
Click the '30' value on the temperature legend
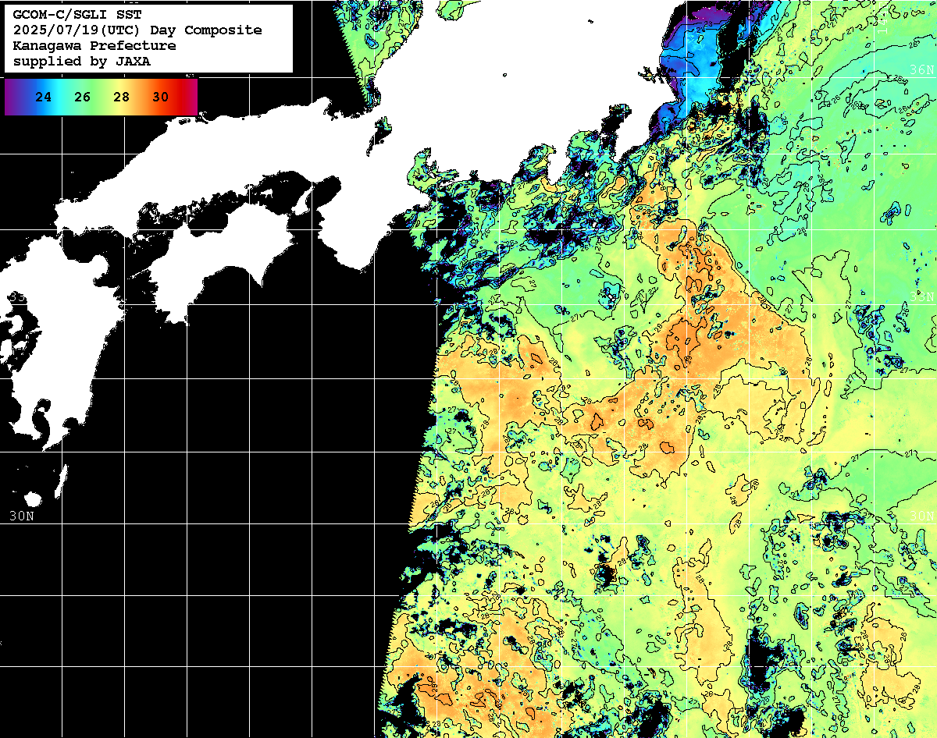(160, 98)
